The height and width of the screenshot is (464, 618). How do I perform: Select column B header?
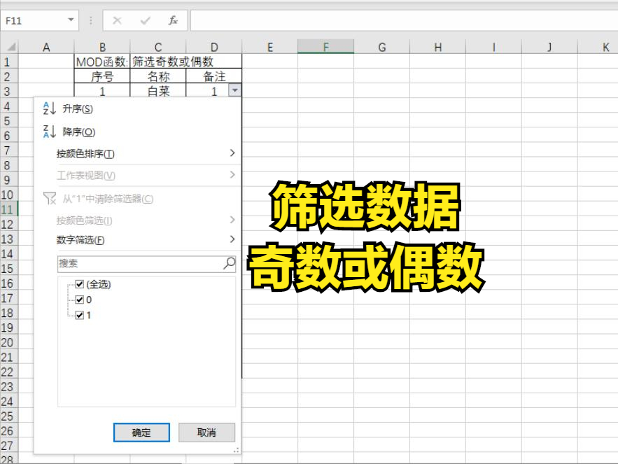(102, 47)
